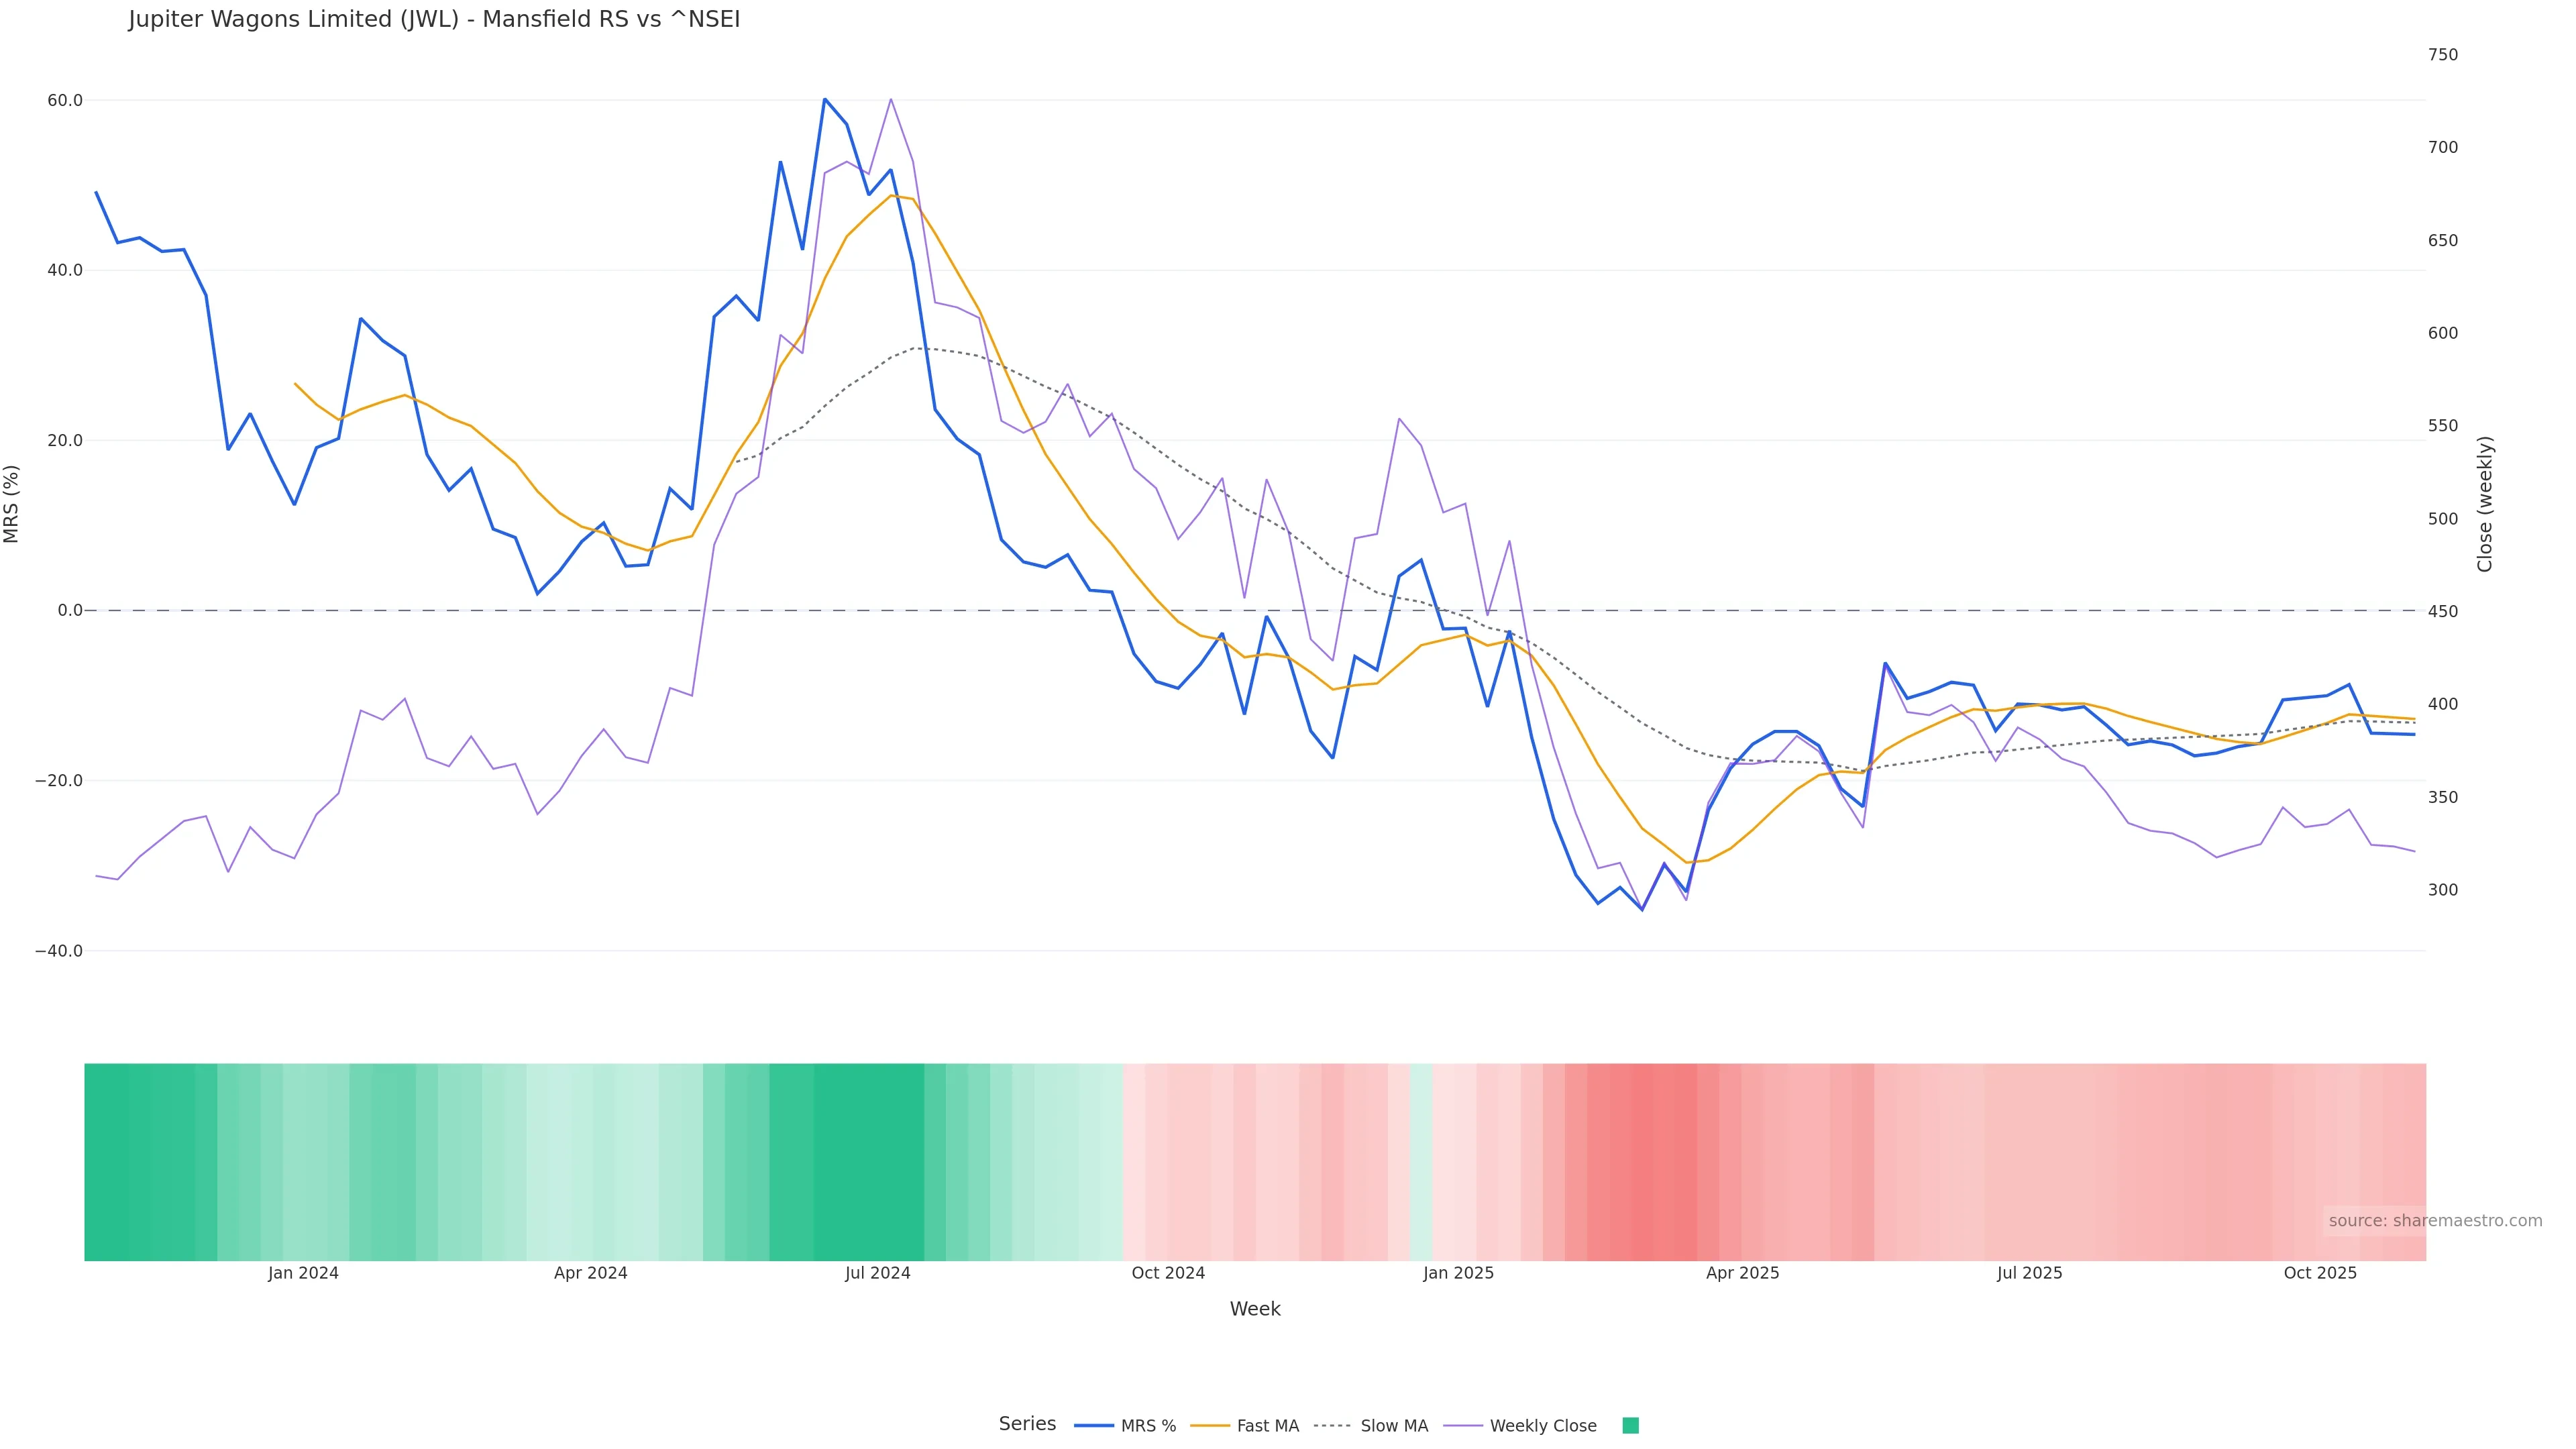Click the 300 tick on Close axis
2576x1449 pixels.
pos(2442,890)
